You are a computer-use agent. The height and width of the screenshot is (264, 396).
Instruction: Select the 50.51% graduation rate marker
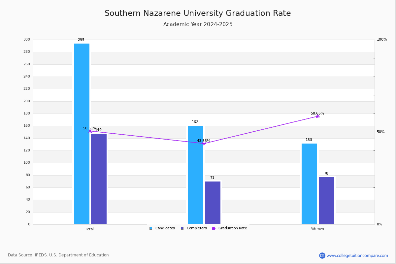click(x=90, y=131)
